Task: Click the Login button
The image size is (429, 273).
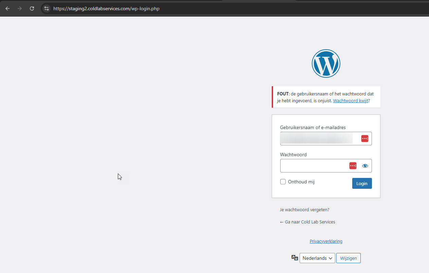Action: (x=362, y=183)
